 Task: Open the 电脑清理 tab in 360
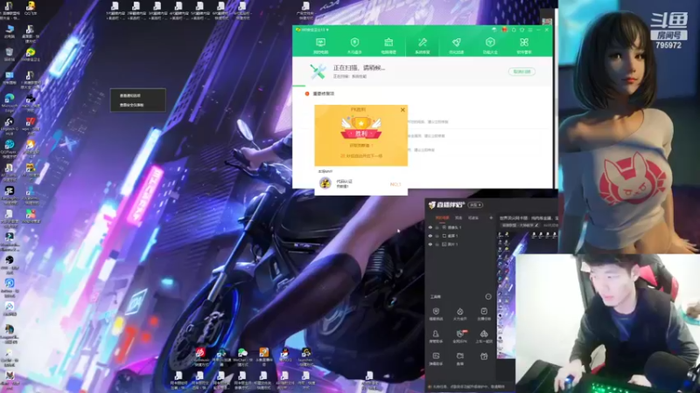click(x=388, y=46)
